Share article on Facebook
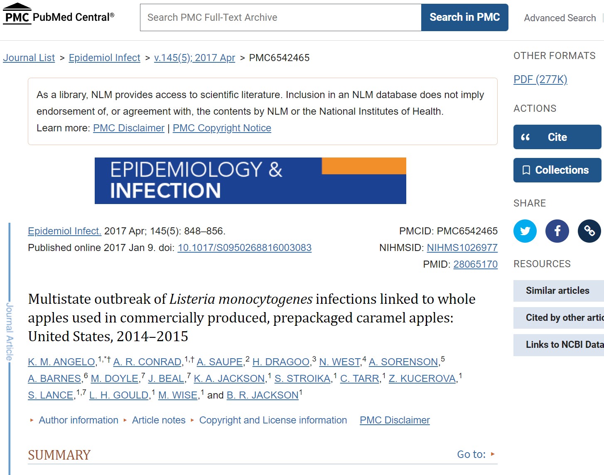Image resolution: width=604 pixels, height=475 pixels. pyautogui.click(x=557, y=231)
